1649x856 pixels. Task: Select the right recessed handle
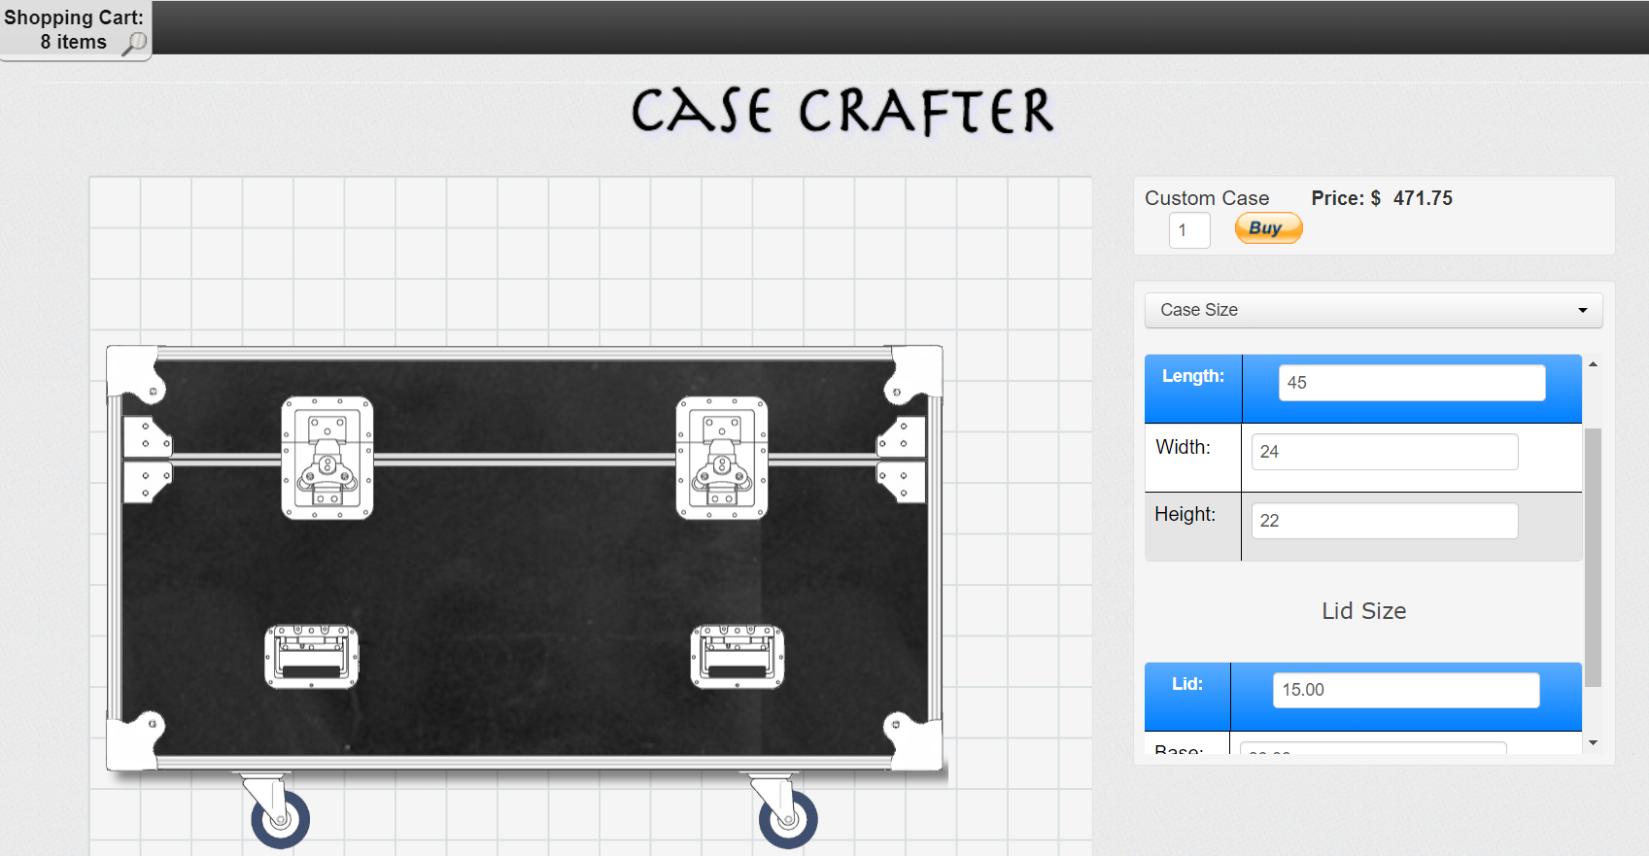pyautogui.click(x=738, y=657)
